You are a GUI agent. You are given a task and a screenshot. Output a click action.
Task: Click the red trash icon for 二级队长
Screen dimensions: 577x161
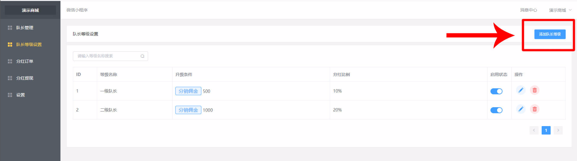click(535, 109)
